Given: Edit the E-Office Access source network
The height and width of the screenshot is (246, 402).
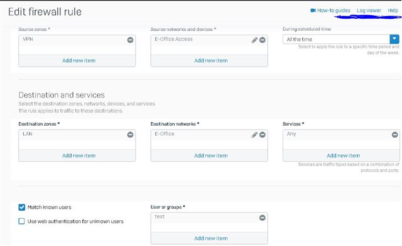Looking at the screenshot, I should click(x=254, y=40).
